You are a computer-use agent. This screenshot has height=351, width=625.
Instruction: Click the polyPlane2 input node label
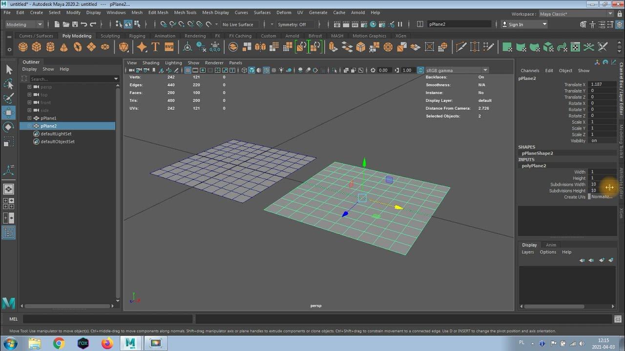coord(534,166)
